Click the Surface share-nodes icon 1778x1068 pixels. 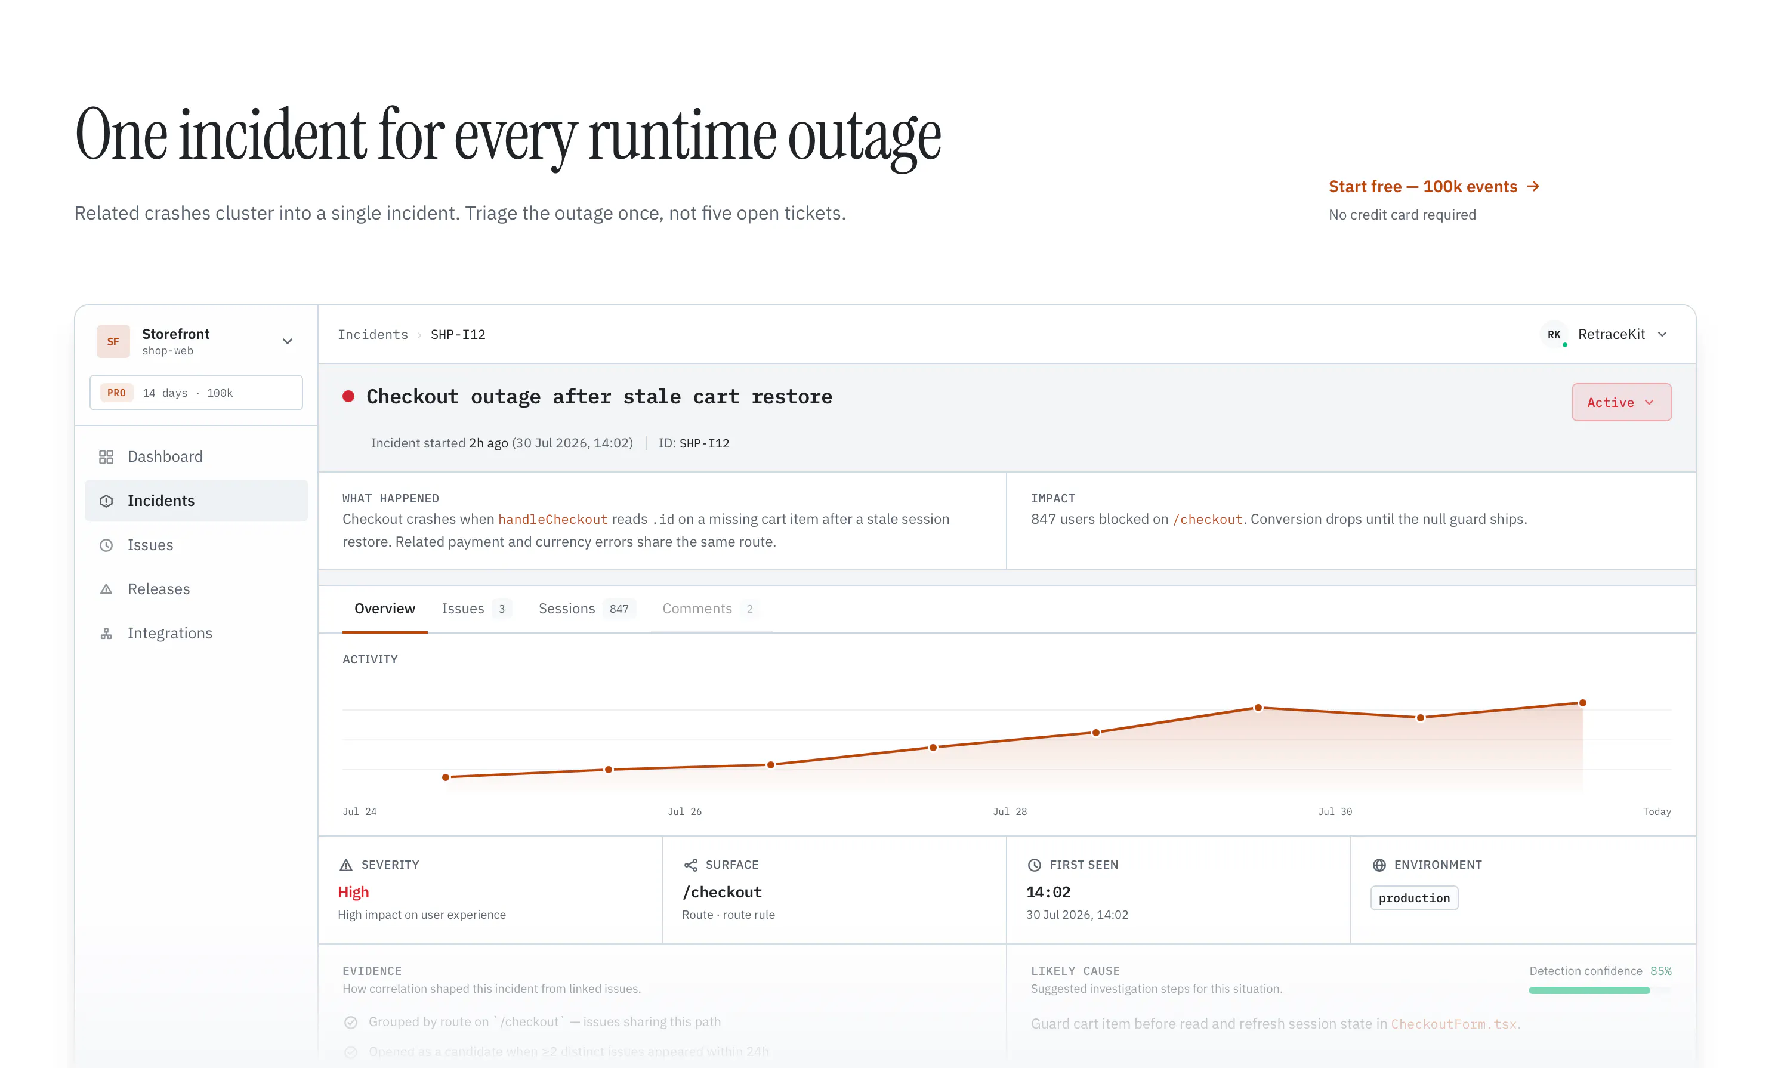[x=691, y=865]
